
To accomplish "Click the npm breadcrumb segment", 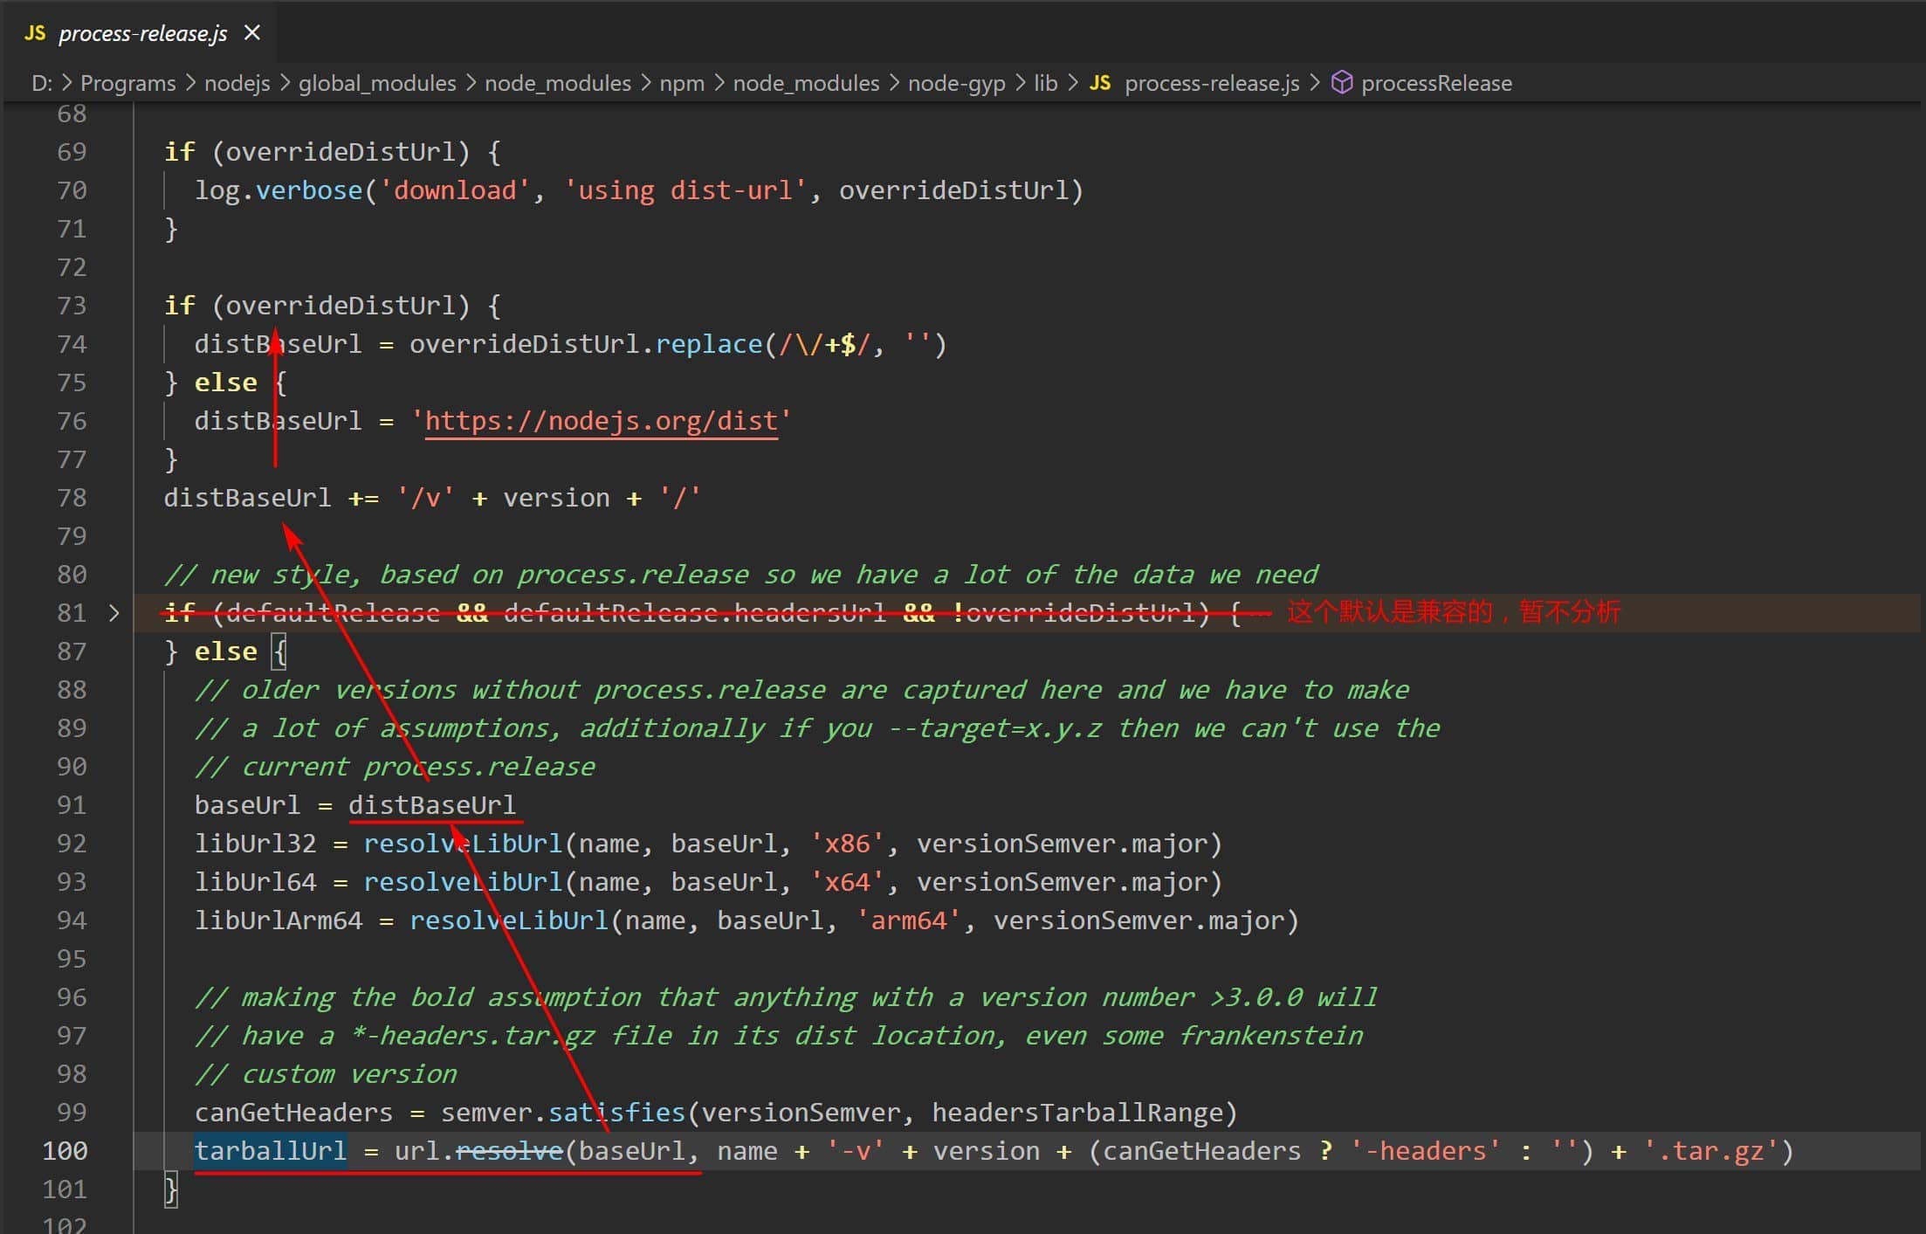I will coord(681,83).
